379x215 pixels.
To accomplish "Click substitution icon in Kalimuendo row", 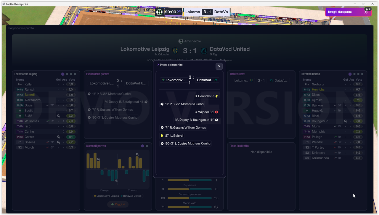I will click(335, 158).
